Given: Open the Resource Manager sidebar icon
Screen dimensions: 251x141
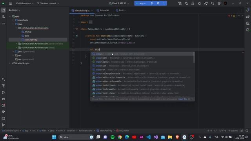Looking at the screenshot, I should click(3, 16).
